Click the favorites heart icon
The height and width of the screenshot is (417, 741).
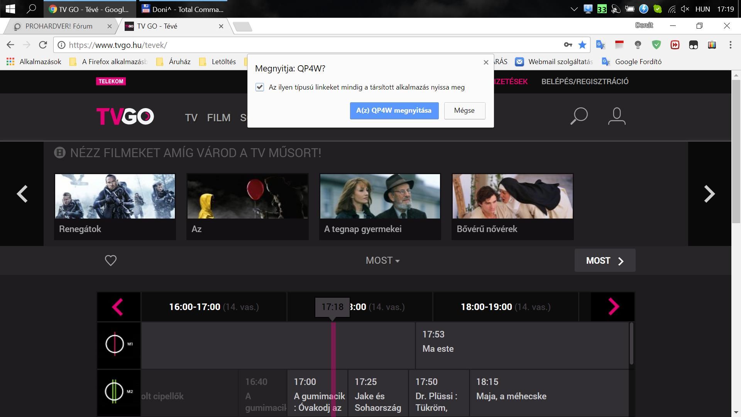(111, 261)
